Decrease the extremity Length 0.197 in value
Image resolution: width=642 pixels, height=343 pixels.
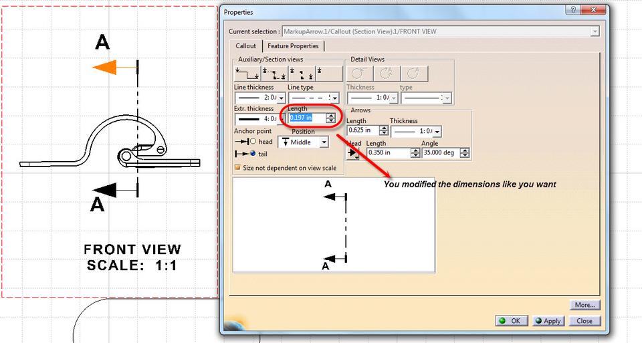330,121
